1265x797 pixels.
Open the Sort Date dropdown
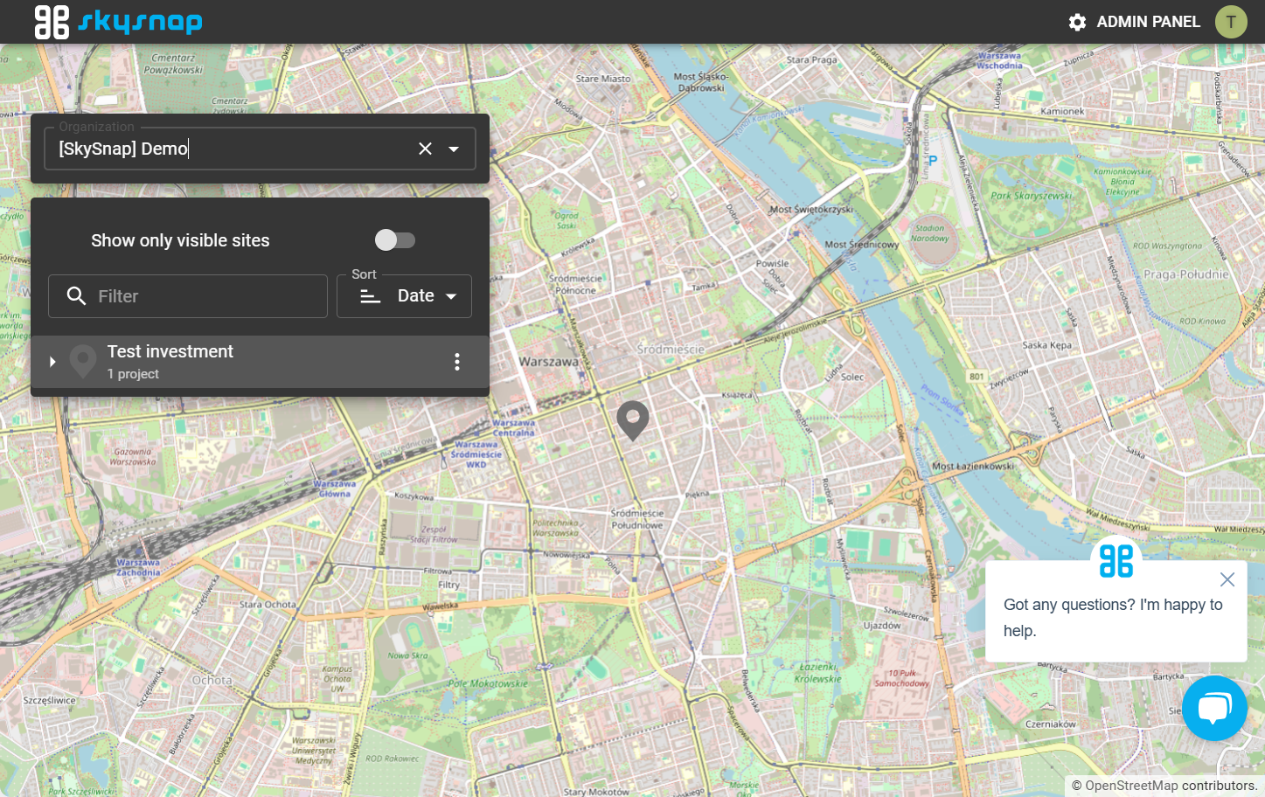point(404,296)
